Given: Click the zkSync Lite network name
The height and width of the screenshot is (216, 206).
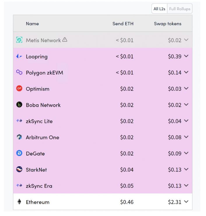Looking at the screenshot, I should 39,121.
